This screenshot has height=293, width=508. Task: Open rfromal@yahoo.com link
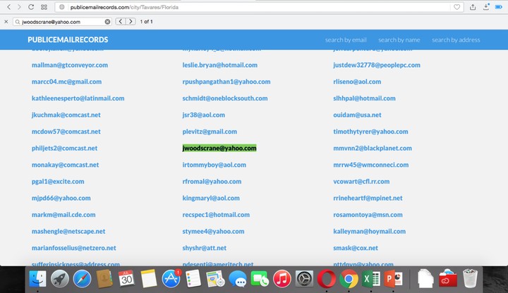(212, 182)
